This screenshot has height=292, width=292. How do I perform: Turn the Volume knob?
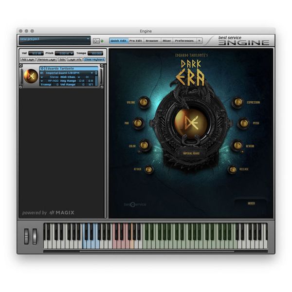coord(144,102)
